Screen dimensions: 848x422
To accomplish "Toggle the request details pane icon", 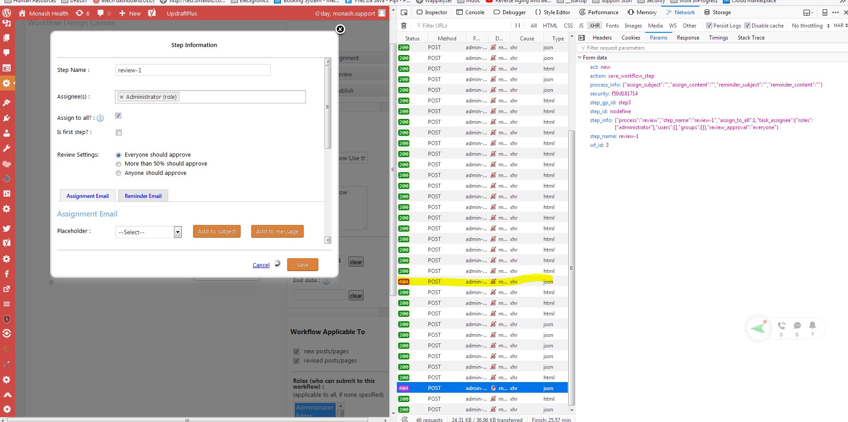I will coord(582,38).
